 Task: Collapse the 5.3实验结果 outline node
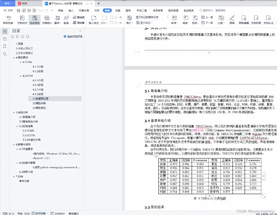coord(17,126)
